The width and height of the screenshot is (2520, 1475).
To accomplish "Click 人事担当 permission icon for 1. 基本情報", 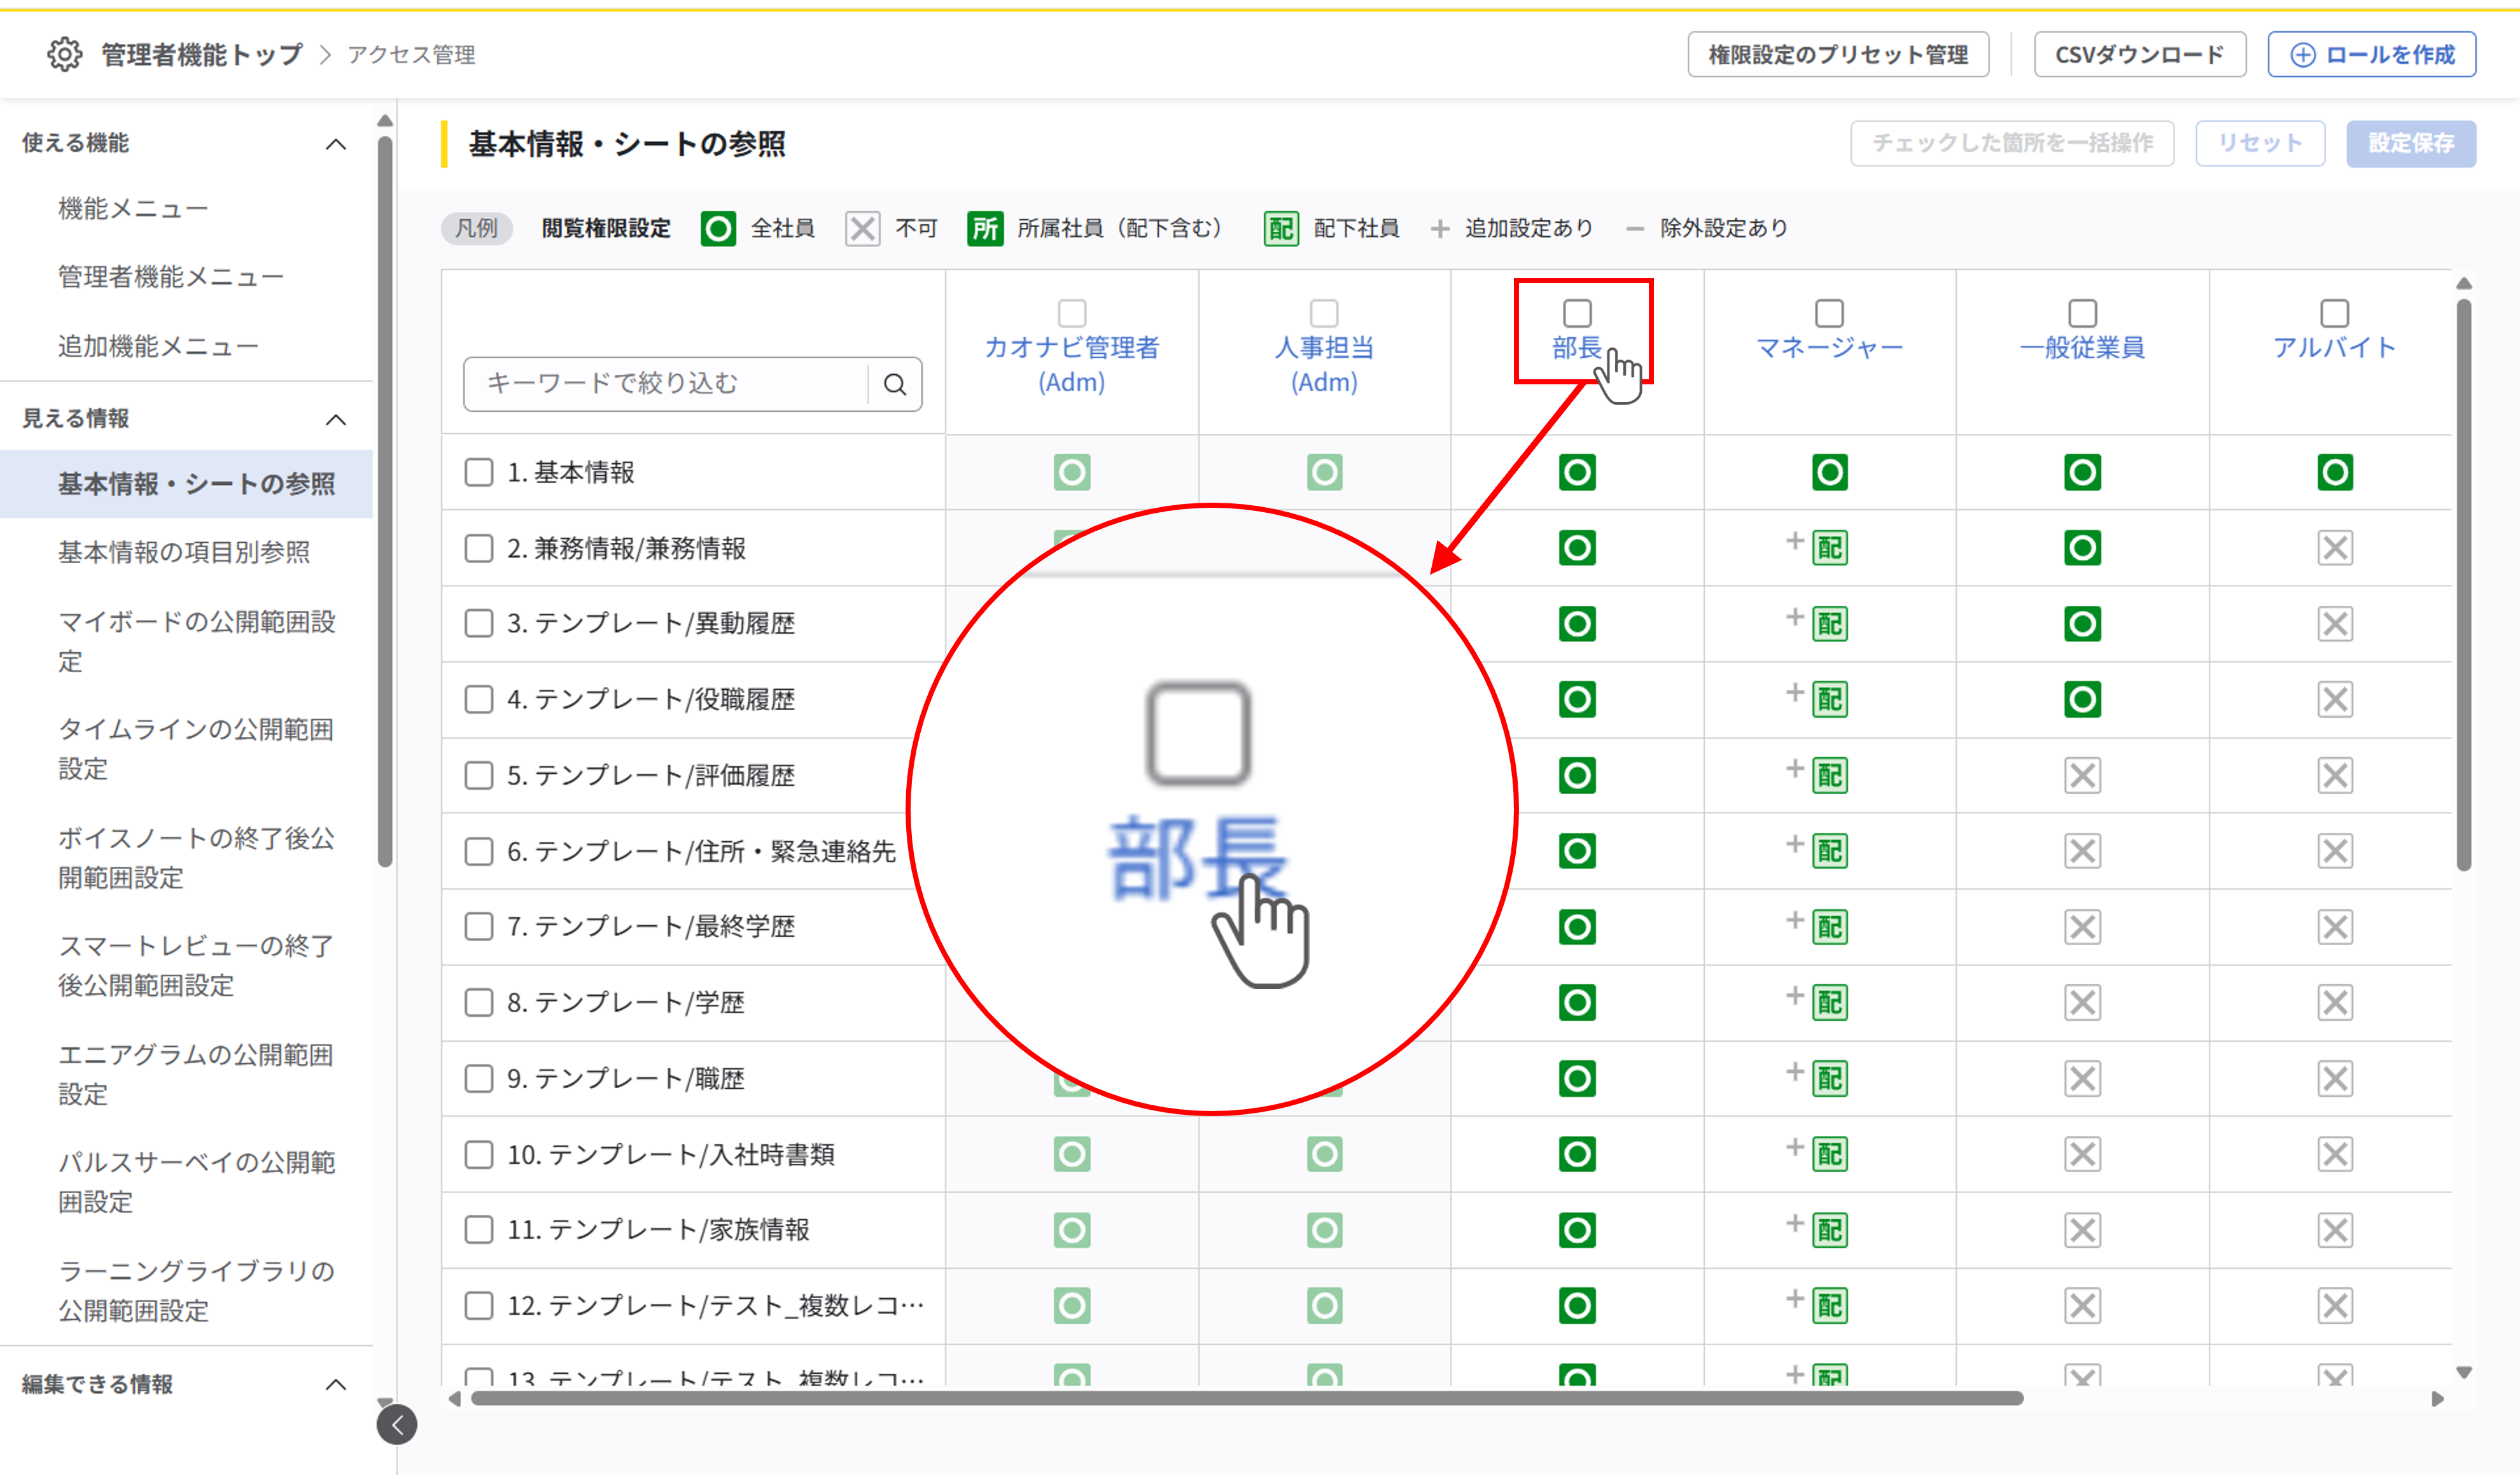I will pyautogui.click(x=1325, y=472).
